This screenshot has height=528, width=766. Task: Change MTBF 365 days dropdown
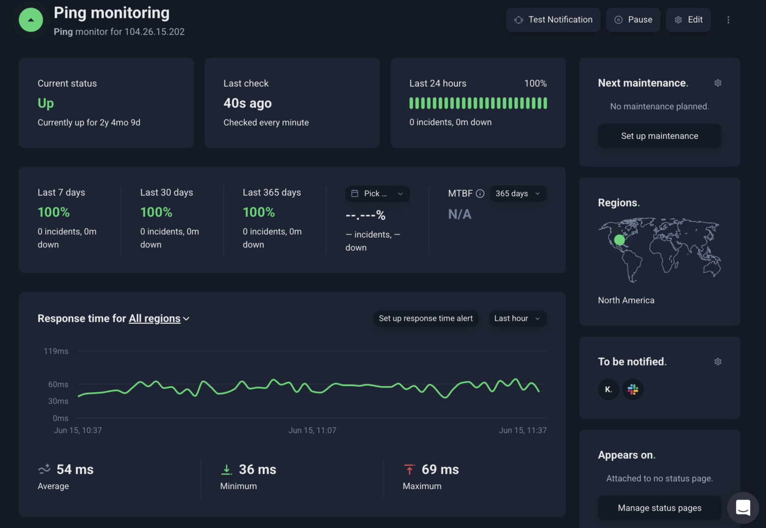(x=518, y=194)
